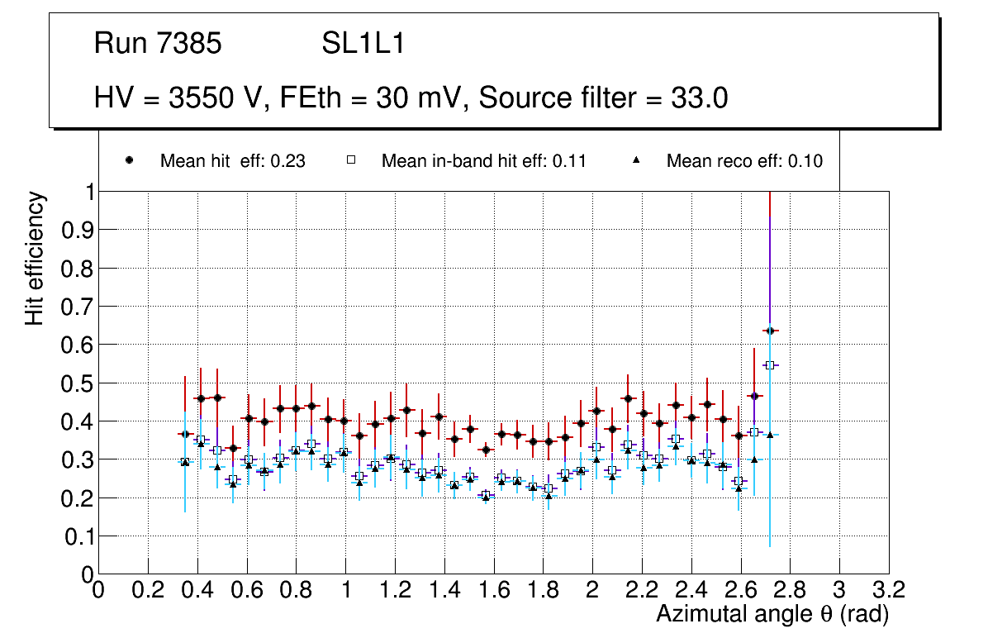988x638 pixels.
Task: Select the 1.6 tick label on x-axis
Action: 493,590
